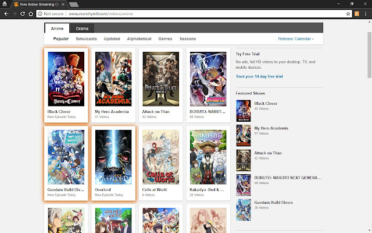Click the Black Clover title under grid poster
Image resolution: width=372 pixels, height=233 pixels.
click(59, 111)
